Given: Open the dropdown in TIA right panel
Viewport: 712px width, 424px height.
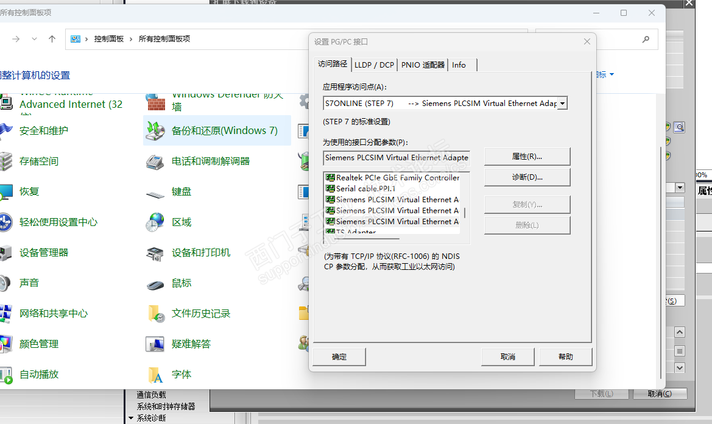Looking at the screenshot, I should (680, 188).
